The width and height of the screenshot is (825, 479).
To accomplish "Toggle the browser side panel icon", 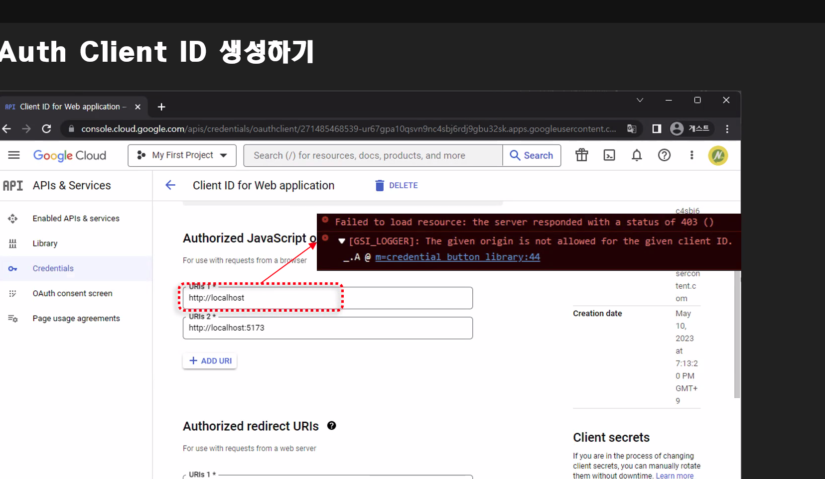I will [657, 129].
